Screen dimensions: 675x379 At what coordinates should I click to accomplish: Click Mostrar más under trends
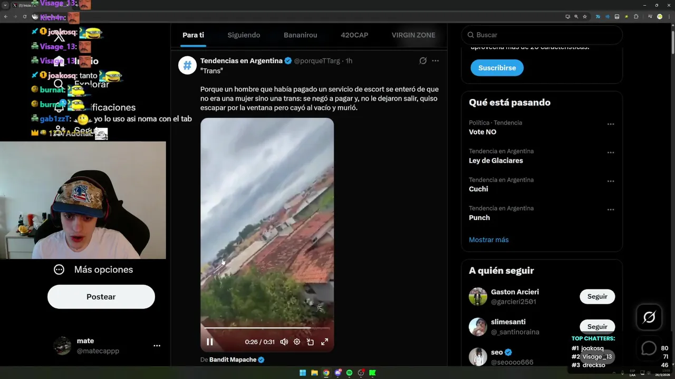pos(489,240)
